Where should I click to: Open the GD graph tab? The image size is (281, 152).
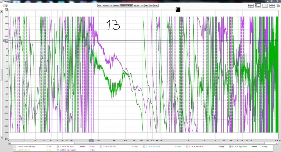click(151, 6)
